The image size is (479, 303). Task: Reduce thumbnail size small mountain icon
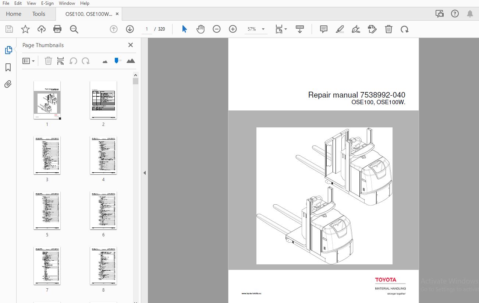click(105, 61)
